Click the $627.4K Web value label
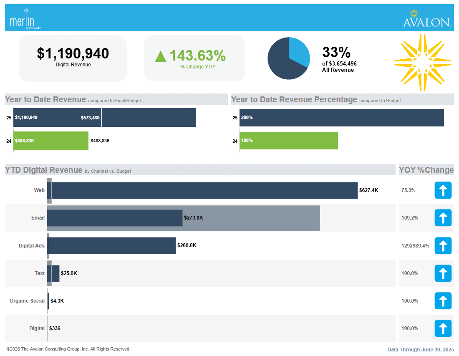The width and height of the screenshot is (459, 356). pos(368,190)
